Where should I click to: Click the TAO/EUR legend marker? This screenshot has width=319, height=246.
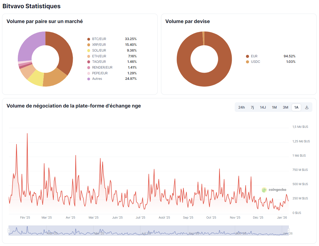(x=88, y=61)
